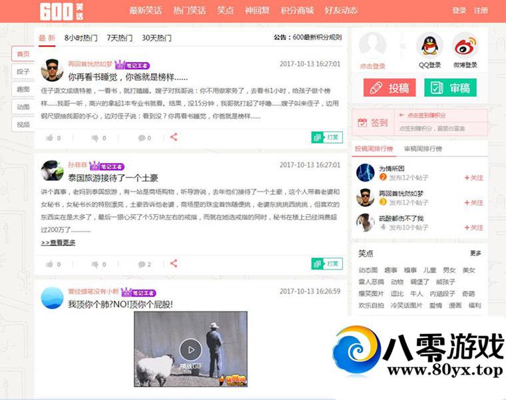The height and width of the screenshot is (400, 506).
Task: Follow user 为情所困 with 关注
Action: coord(473,178)
